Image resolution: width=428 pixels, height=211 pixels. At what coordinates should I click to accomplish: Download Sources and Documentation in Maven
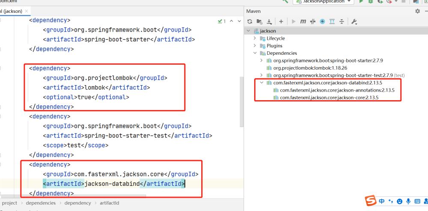(269, 21)
